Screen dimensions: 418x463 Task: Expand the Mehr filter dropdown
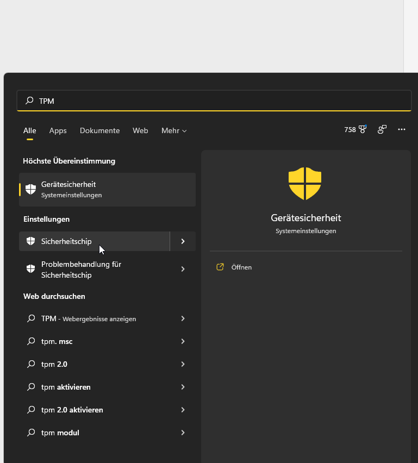point(173,130)
